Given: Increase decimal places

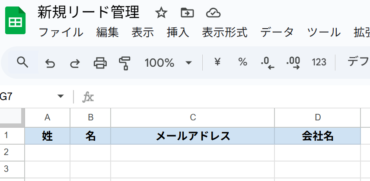Looking at the screenshot, I should (x=293, y=63).
